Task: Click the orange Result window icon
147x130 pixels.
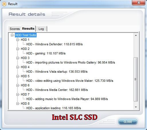Action: tap(4, 4)
